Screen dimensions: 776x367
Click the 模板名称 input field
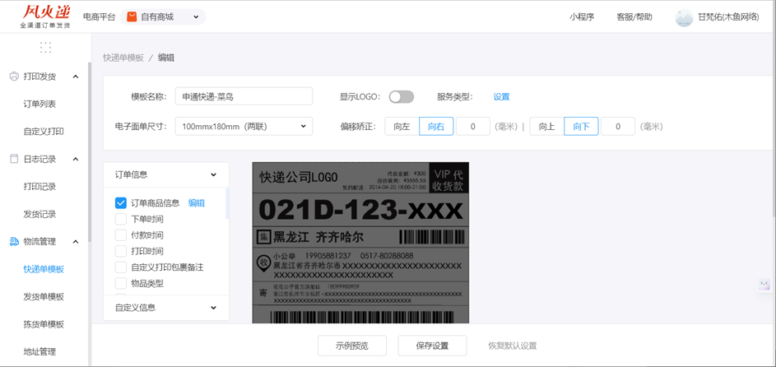pyautogui.click(x=244, y=97)
